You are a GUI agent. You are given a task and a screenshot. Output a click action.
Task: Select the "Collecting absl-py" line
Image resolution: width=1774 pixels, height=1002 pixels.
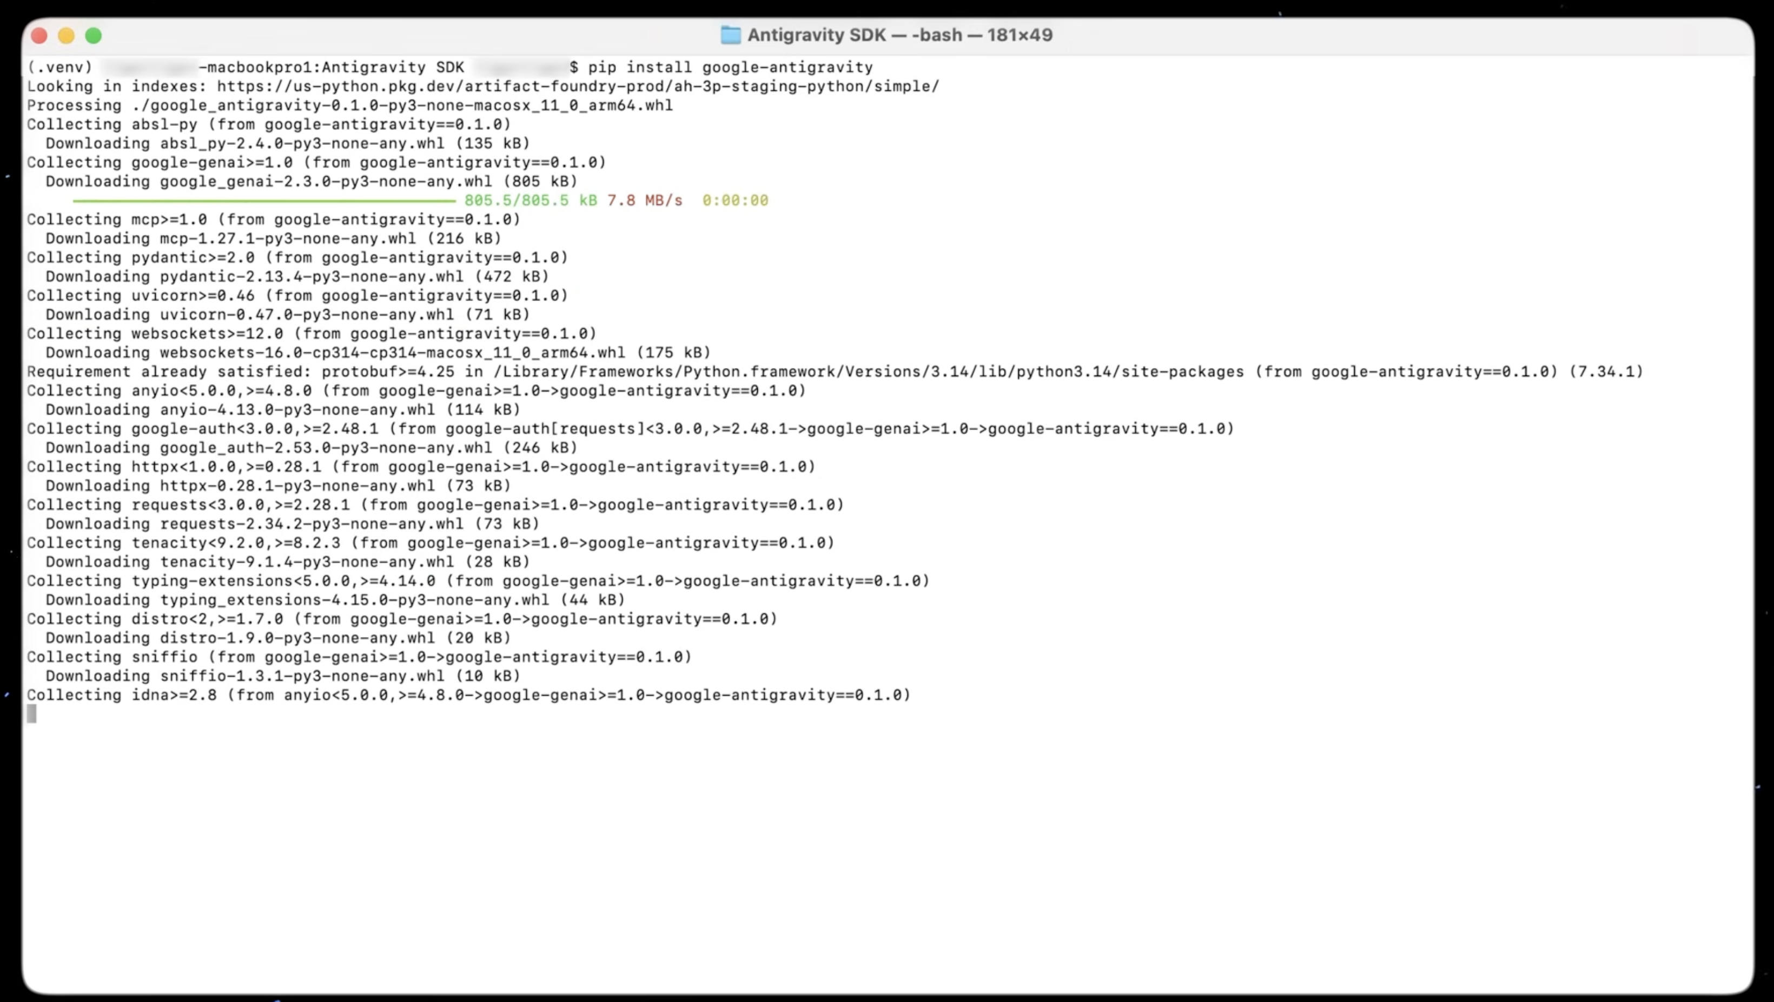click(x=269, y=124)
